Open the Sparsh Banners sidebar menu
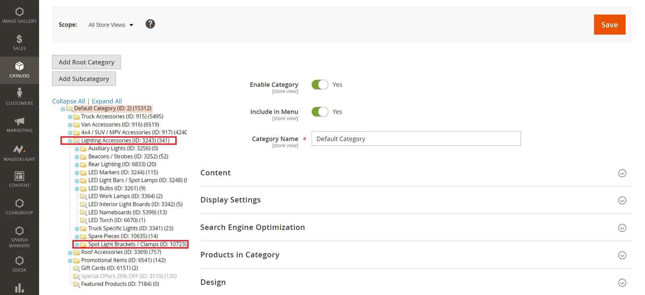The width and height of the screenshot is (645, 295). [x=19, y=237]
